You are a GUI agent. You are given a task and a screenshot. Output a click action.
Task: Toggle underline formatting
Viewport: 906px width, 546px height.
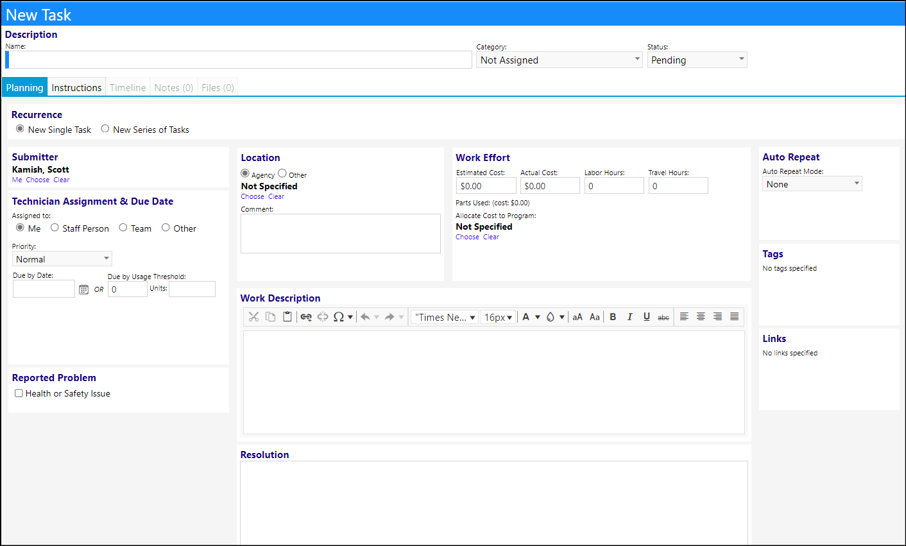point(647,317)
